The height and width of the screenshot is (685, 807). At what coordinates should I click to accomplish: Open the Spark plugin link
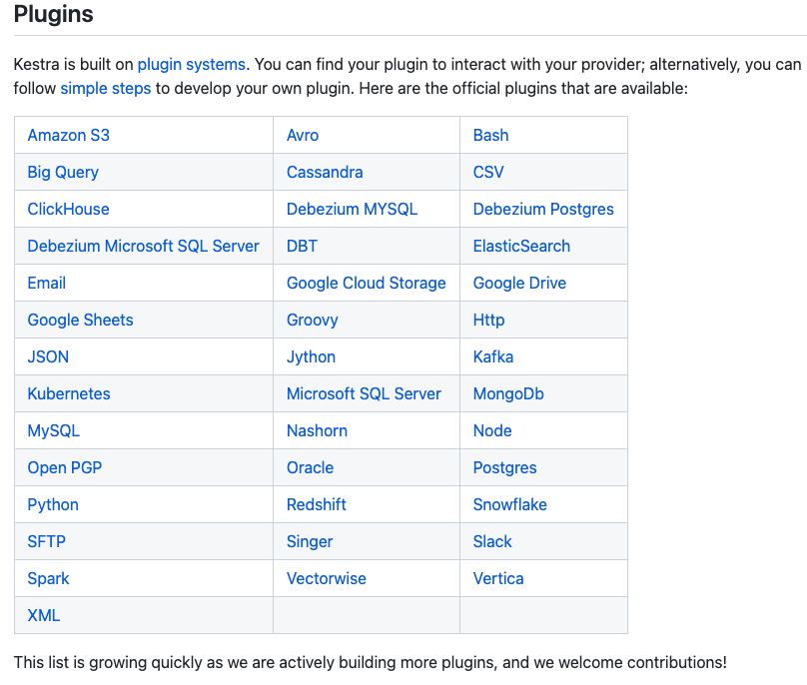48,579
